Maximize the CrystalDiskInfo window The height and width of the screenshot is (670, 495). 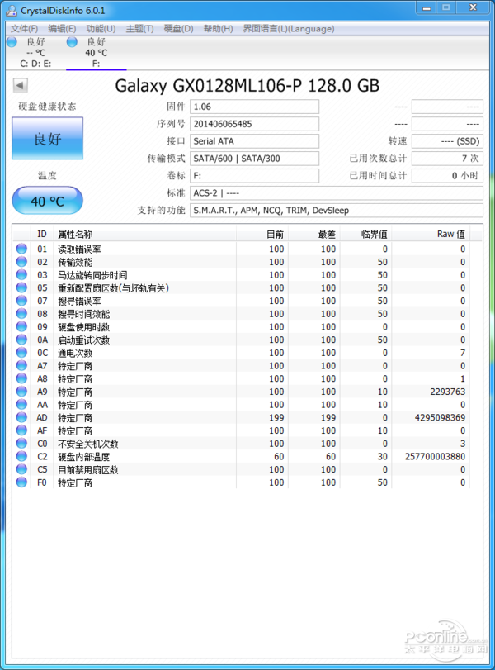point(446,7)
